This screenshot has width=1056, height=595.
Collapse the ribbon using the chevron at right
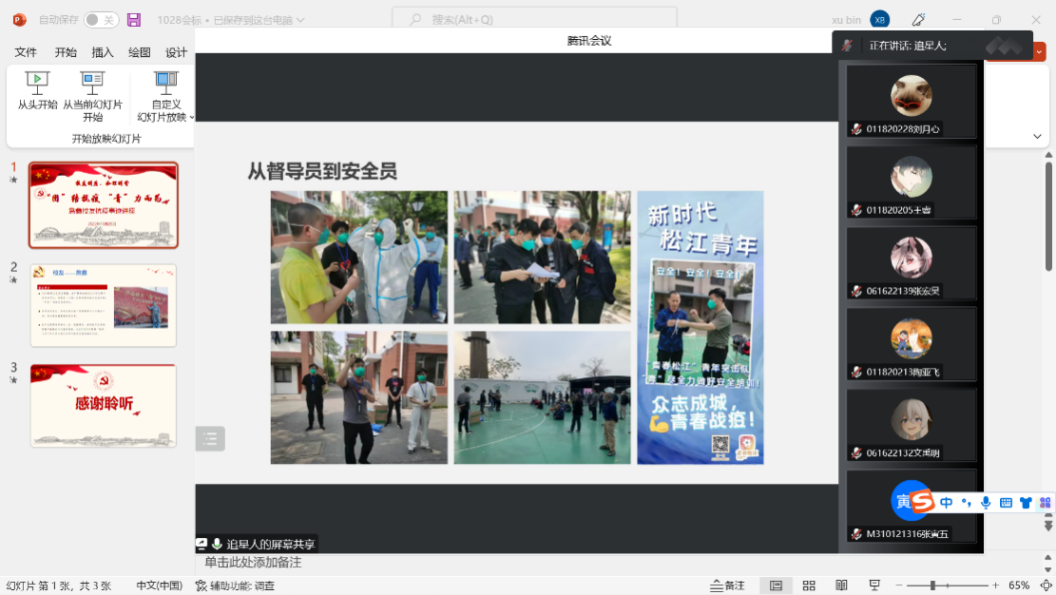coord(1037,137)
